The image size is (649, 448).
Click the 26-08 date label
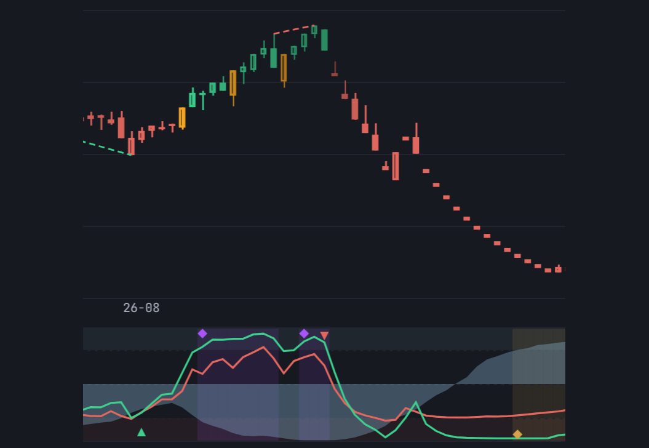141,308
